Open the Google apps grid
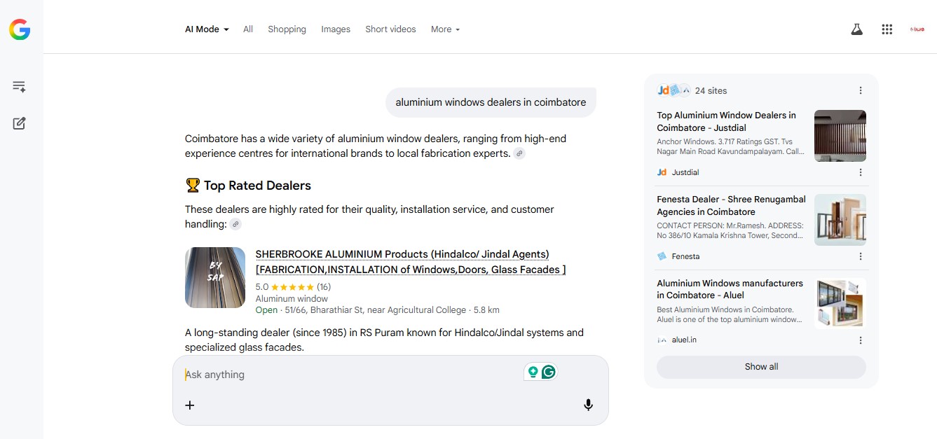 click(887, 29)
